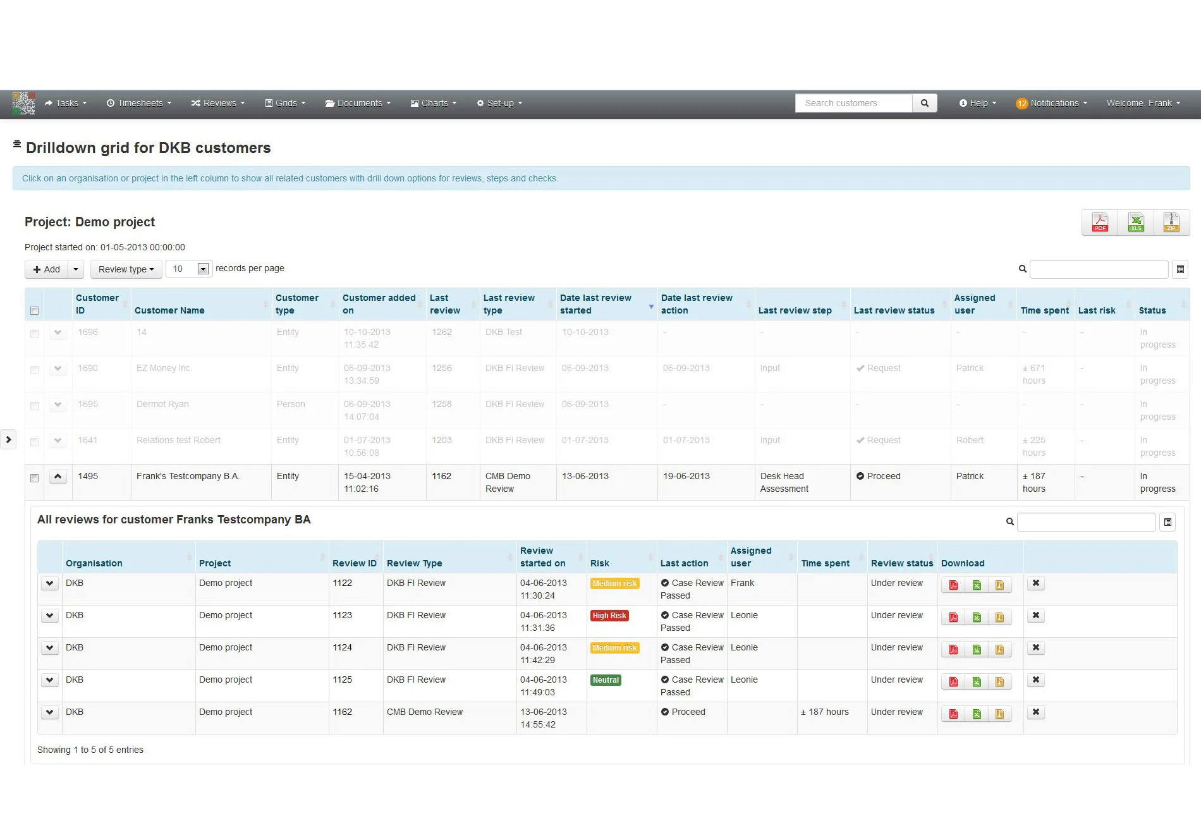Download project grid as ZIP
Viewport: 1201px width, 823px height.
(x=1171, y=223)
